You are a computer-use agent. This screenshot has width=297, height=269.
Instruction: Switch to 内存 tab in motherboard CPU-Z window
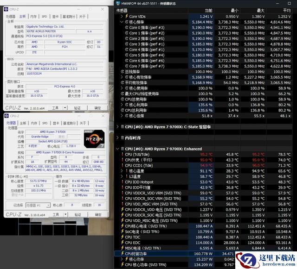[33, 17]
